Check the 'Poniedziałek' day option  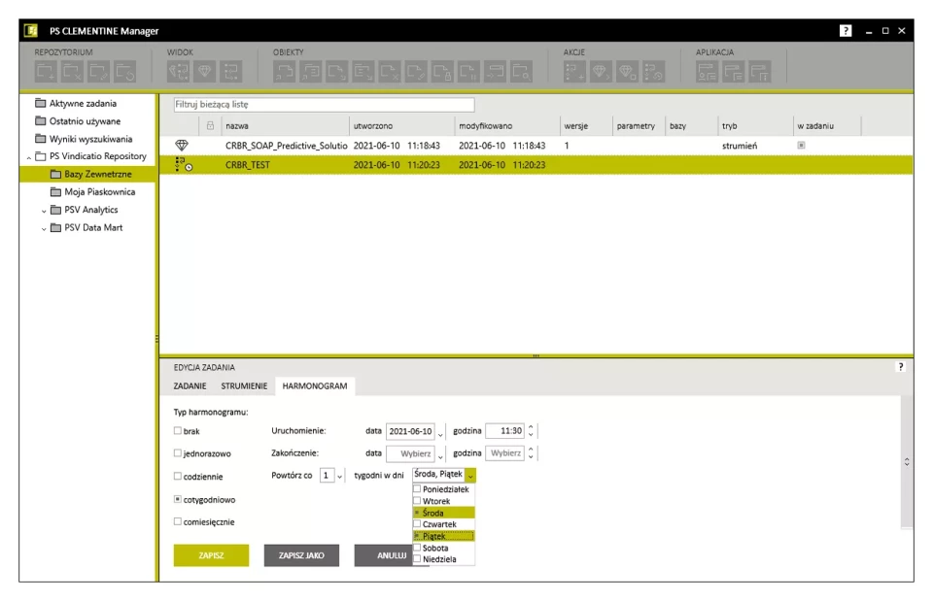coord(417,489)
